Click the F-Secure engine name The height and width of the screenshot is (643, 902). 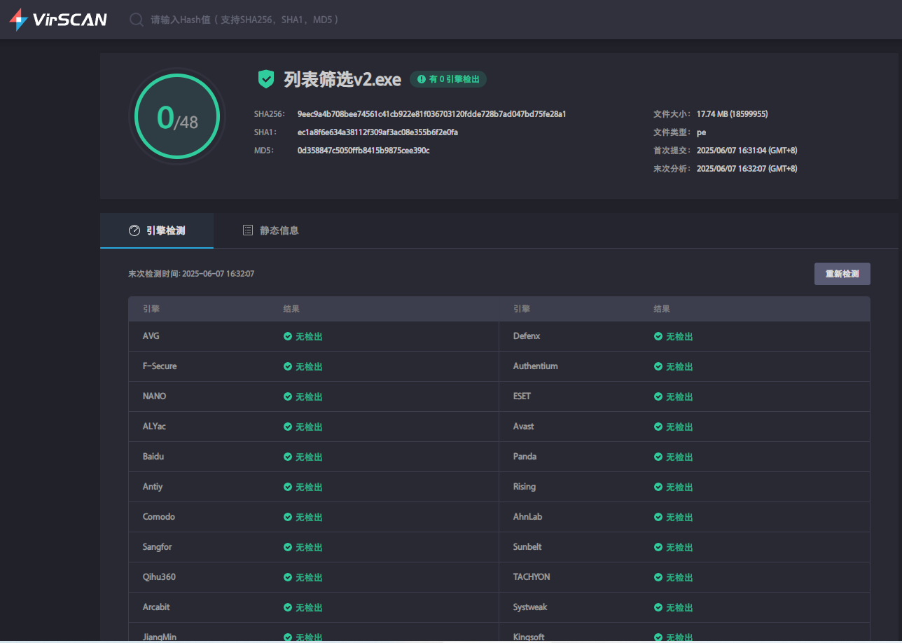[x=160, y=366]
